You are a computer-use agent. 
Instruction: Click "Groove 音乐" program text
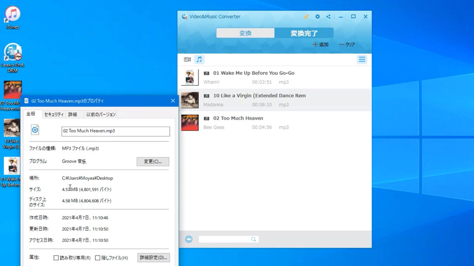74,162
